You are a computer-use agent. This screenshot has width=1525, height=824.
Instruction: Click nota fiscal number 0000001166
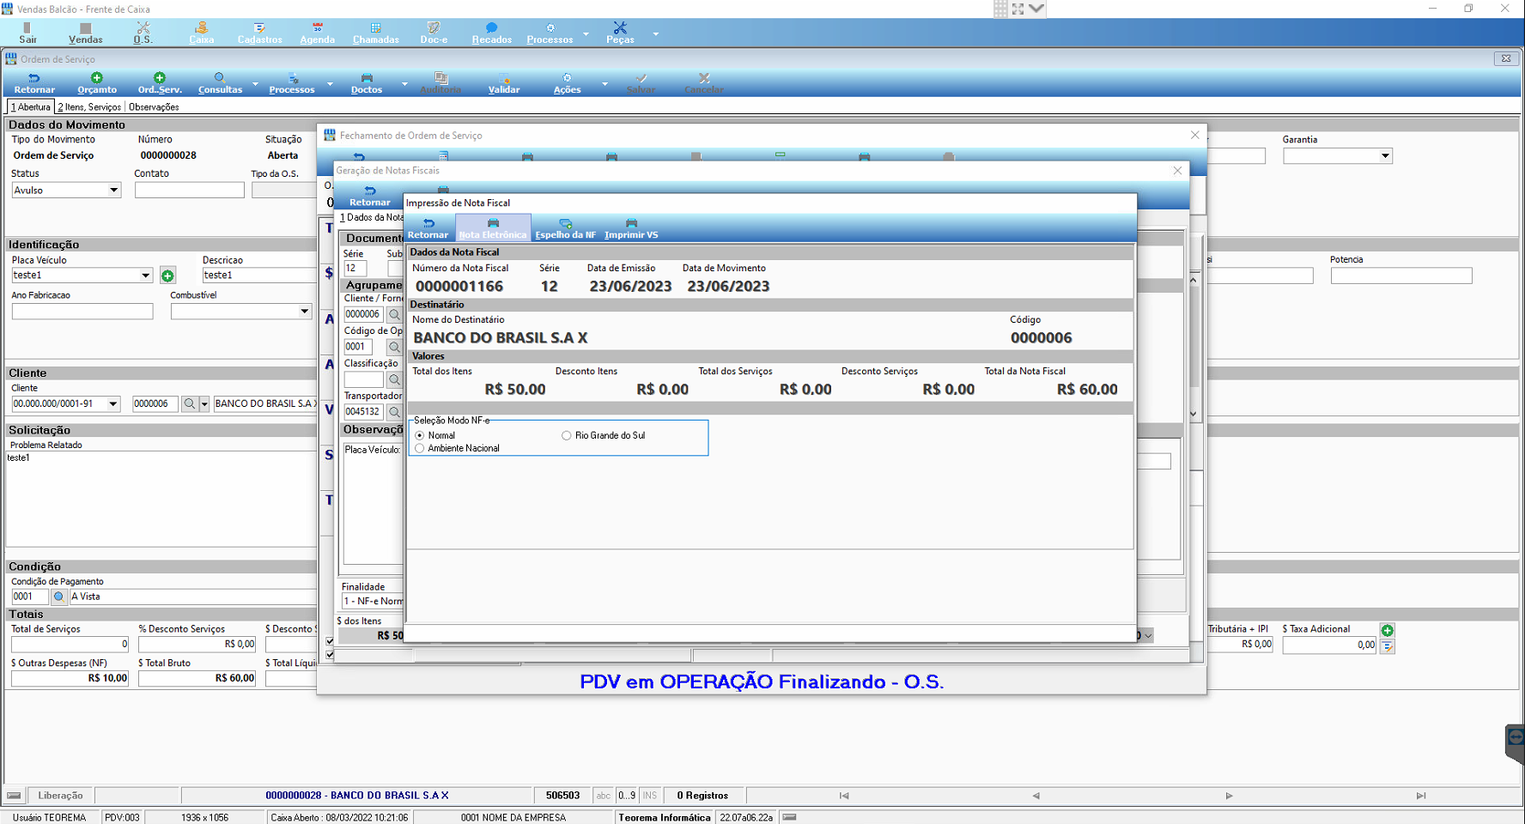459,287
